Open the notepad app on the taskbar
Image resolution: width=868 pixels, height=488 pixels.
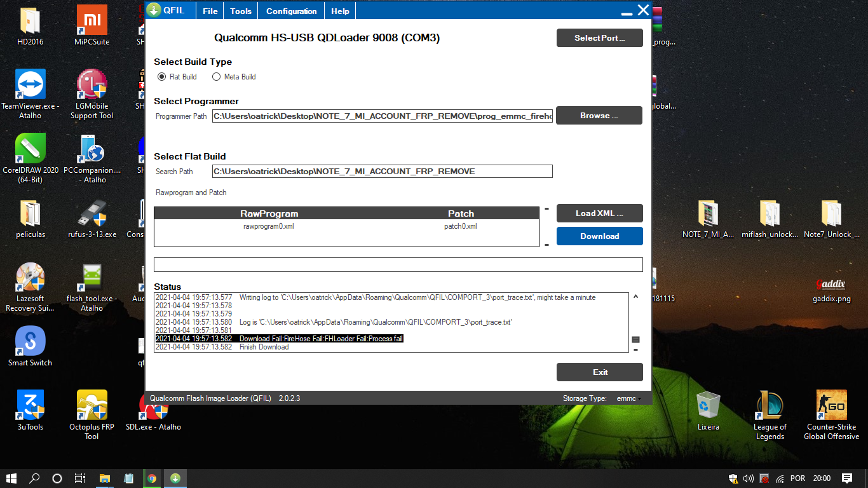click(128, 478)
